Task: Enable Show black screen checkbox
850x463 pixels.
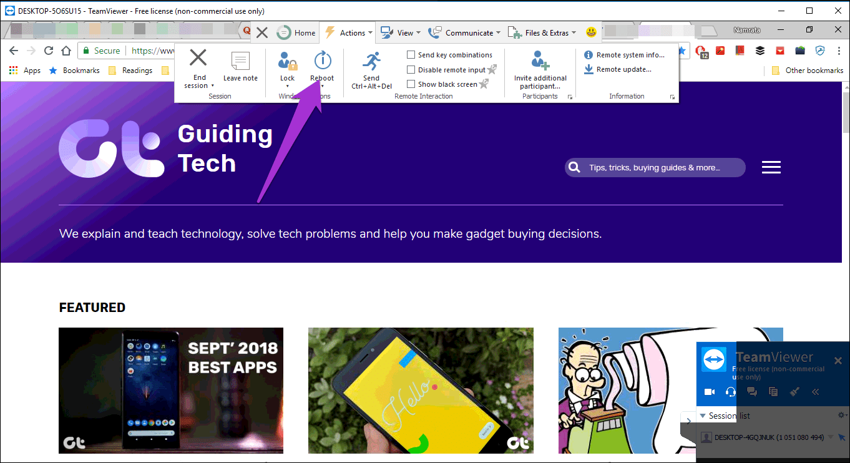Action: click(x=411, y=84)
